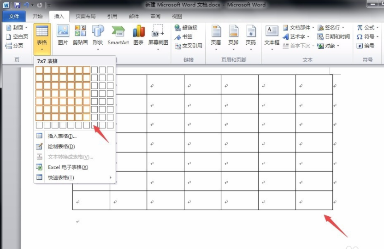
Task: Insert a Picture (图片)
Action: 63,35
